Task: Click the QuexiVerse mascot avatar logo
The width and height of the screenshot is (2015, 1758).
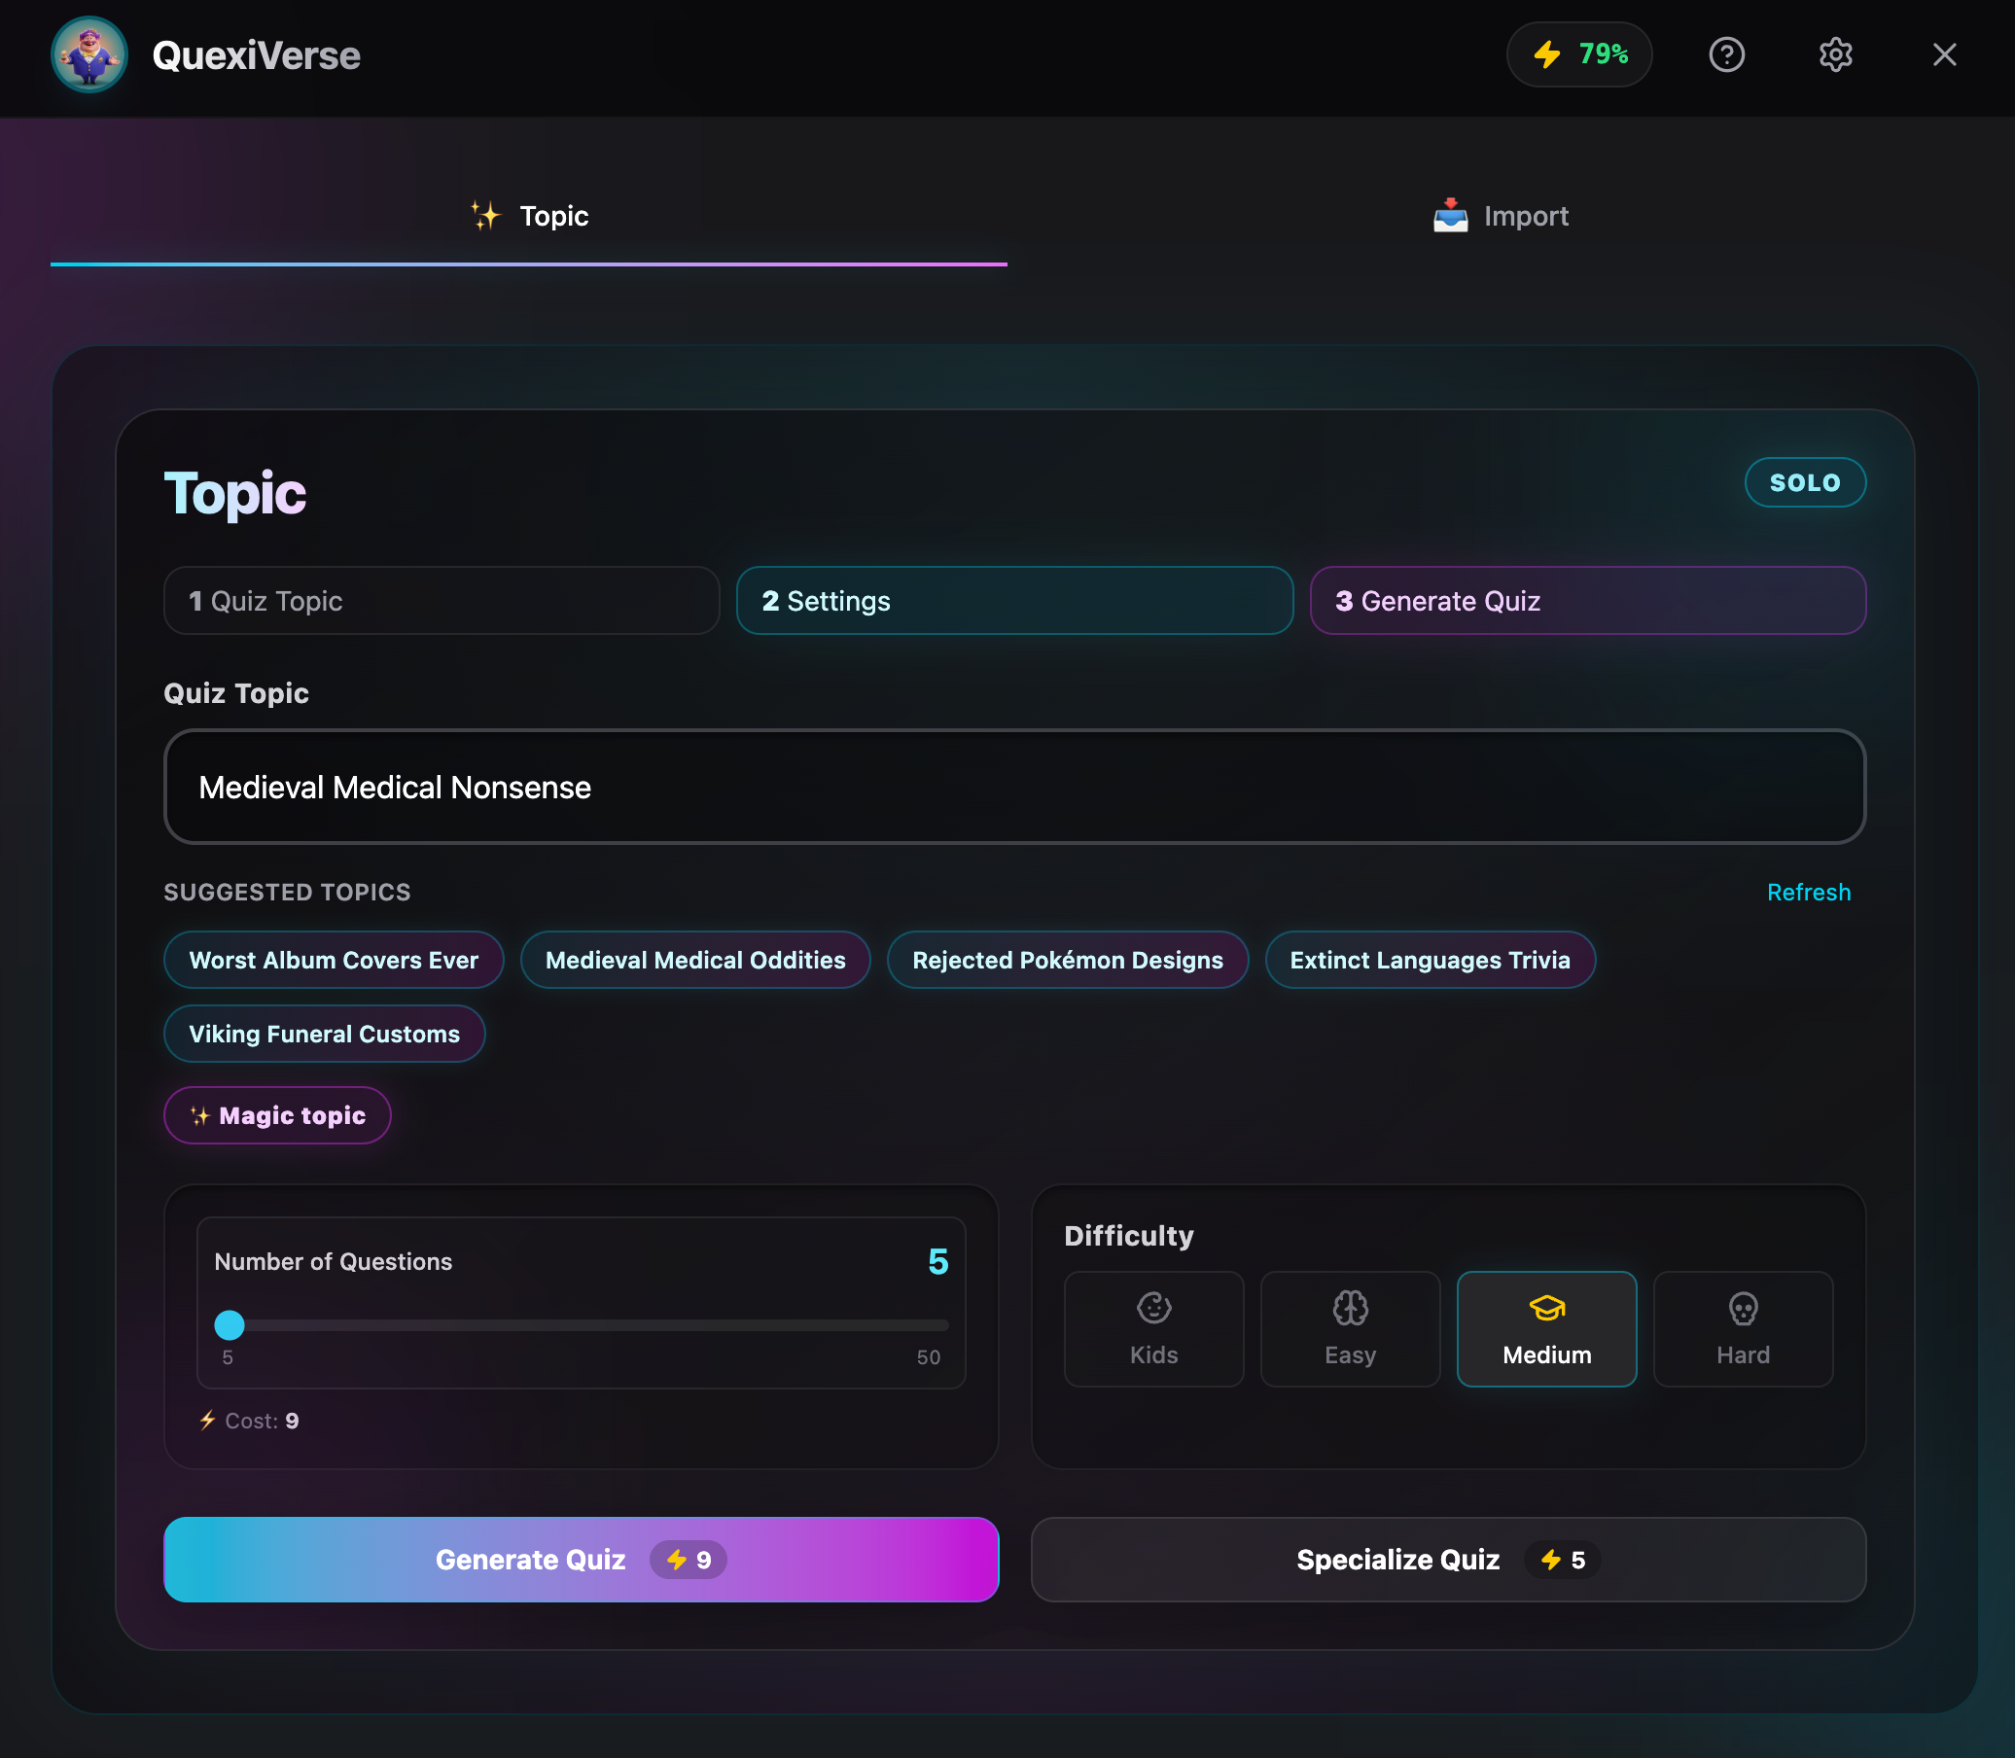Action: (x=89, y=54)
